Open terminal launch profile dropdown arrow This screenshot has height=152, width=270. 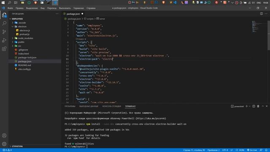click(x=250, y=106)
